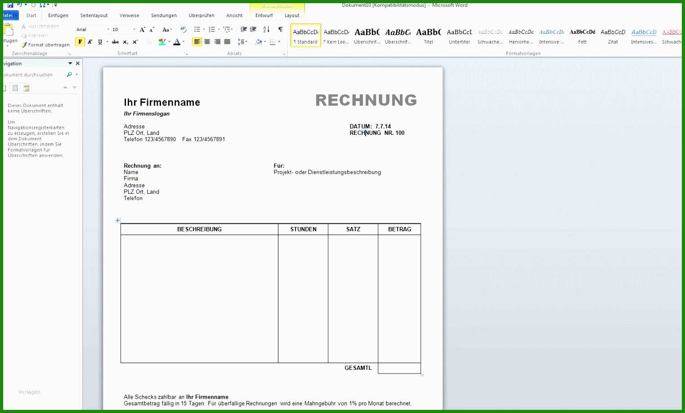Toggle bold (F) formatting
The width and height of the screenshot is (685, 413).
80,42
